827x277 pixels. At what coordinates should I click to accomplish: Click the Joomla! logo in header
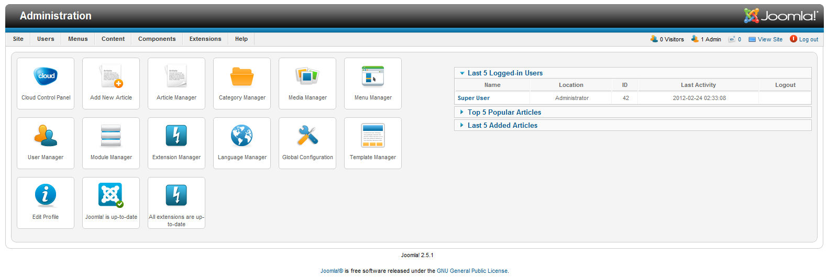(x=781, y=16)
